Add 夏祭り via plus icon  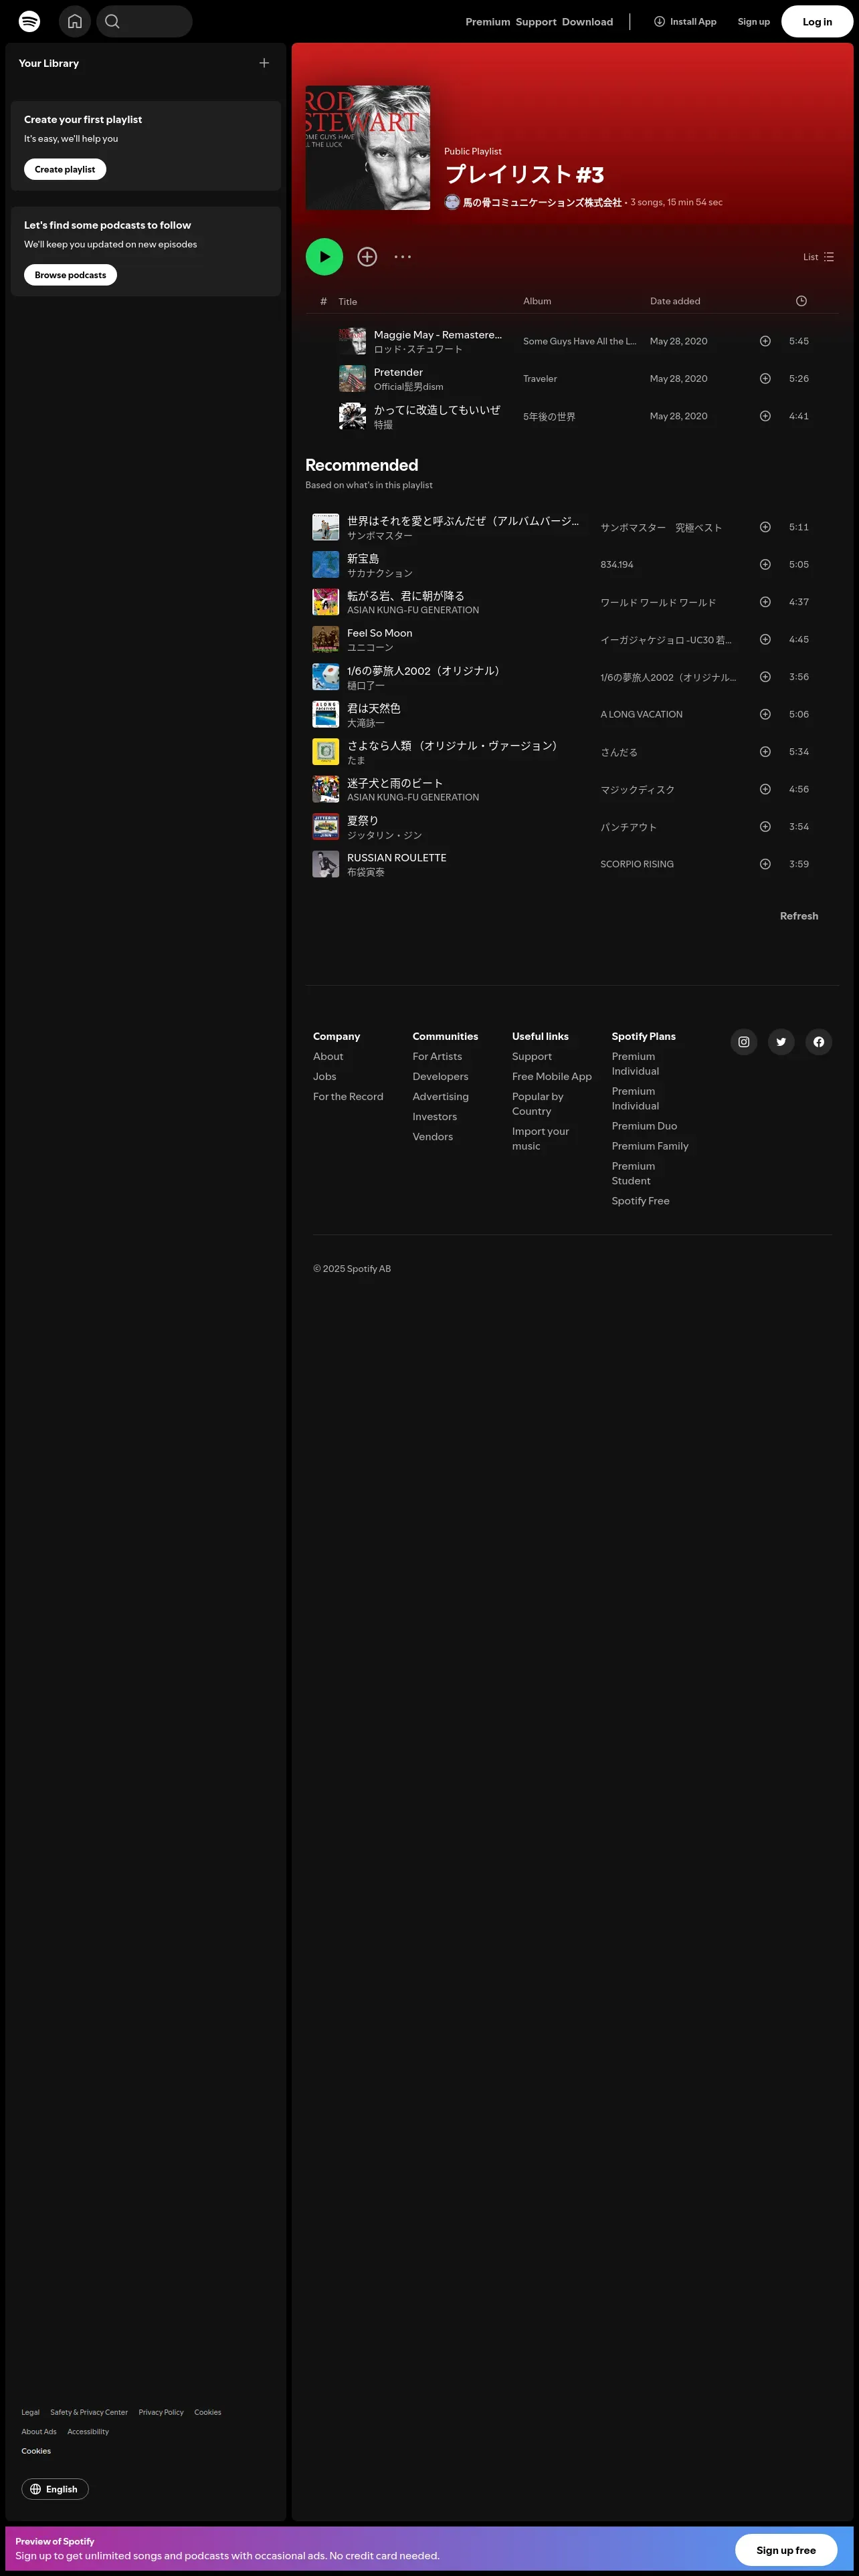(765, 827)
